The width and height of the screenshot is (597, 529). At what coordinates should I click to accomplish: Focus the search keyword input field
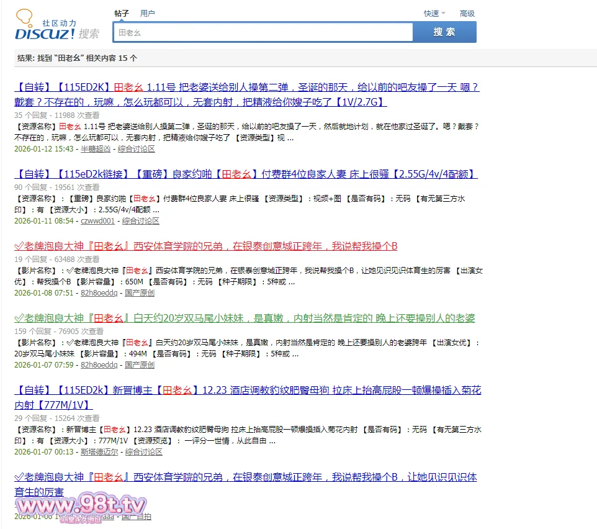pyautogui.click(x=263, y=32)
